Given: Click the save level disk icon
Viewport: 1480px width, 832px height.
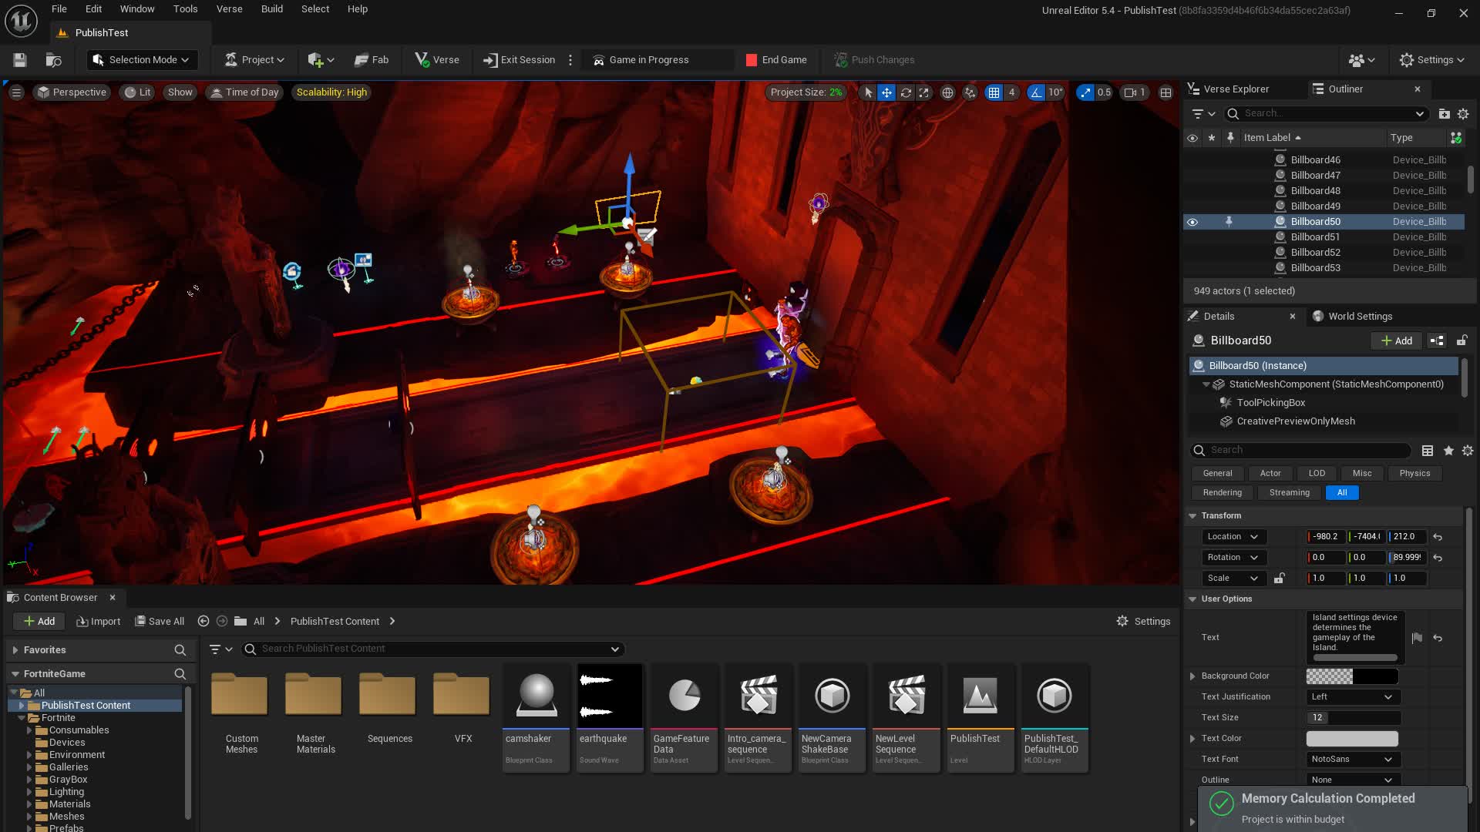Looking at the screenshot, I should (x=20, y=60).
